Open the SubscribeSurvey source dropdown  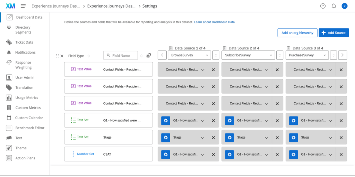point(249,55)
